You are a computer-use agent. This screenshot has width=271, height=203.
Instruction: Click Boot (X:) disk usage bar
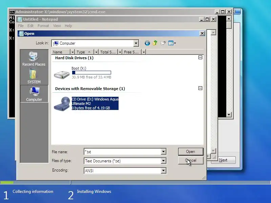(91, 73)
